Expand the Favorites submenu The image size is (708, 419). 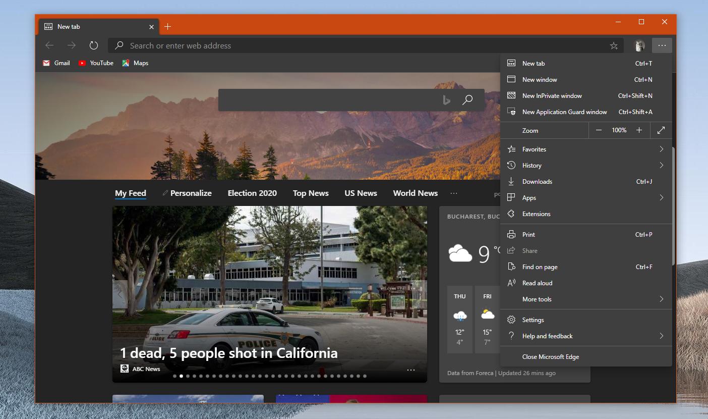(x=586, y=149)
